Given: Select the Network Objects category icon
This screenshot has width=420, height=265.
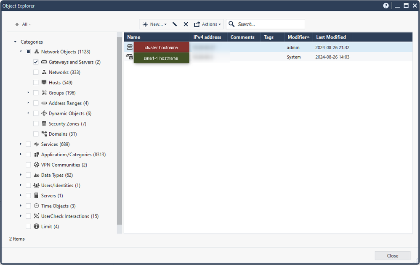Looking at the screenshot, I should tap(36, 51).
